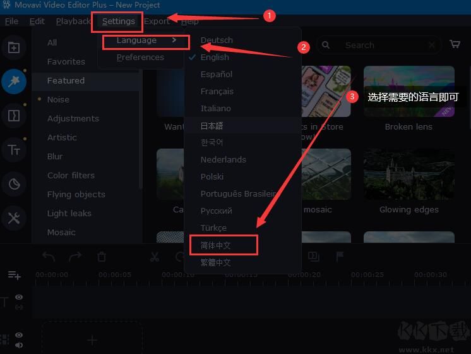Viewport: 471px width, 354px height.
Task: Click the Delete trash icon
Action: 102,257
